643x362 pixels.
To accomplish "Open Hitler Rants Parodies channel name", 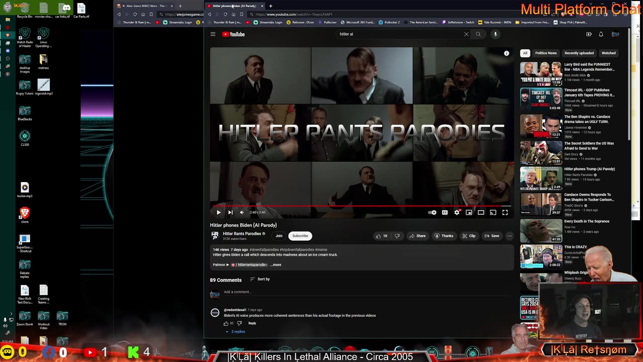I will [x=242, y=234].
